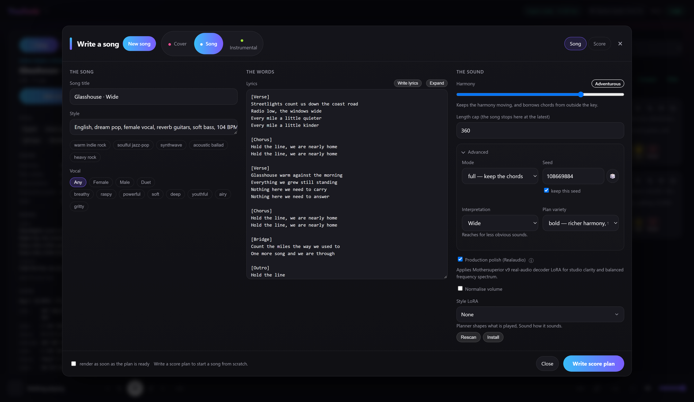Click the Length cap field

point(540,130)
